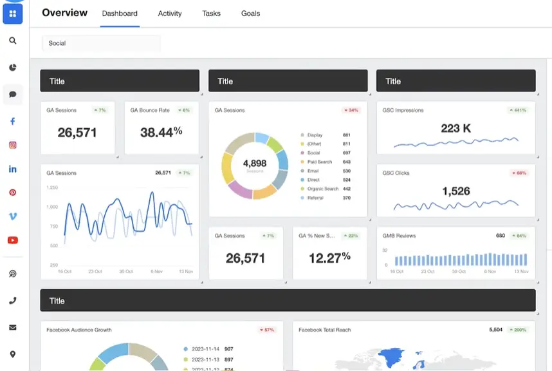Open the call tracking swirl icon
Screen dimensions: 552x371
coord(13,274)
